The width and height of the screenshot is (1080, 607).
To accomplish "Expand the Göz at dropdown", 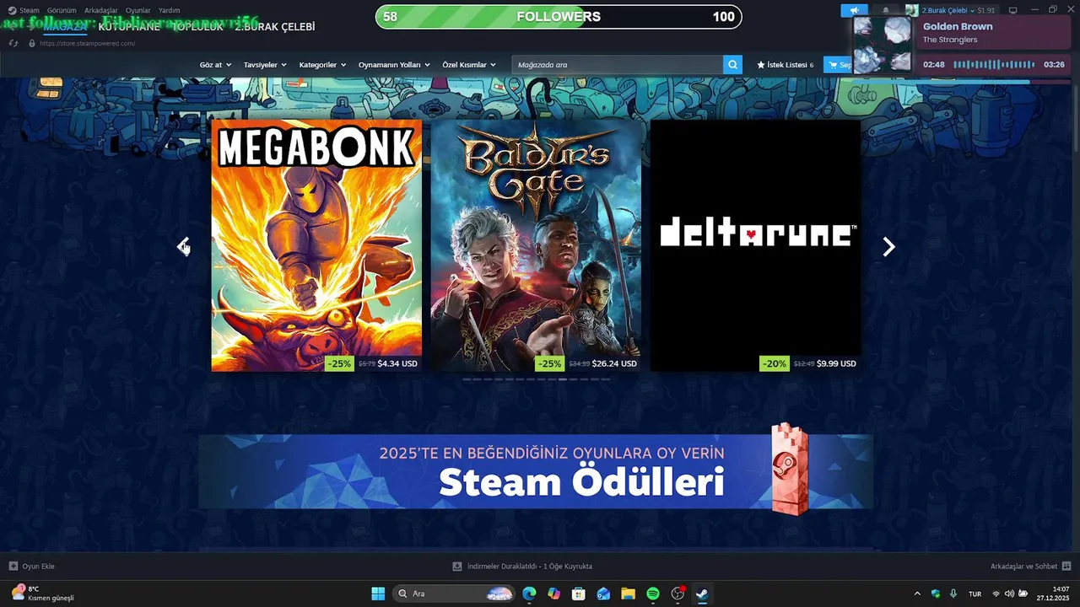I will coord(215,65).
